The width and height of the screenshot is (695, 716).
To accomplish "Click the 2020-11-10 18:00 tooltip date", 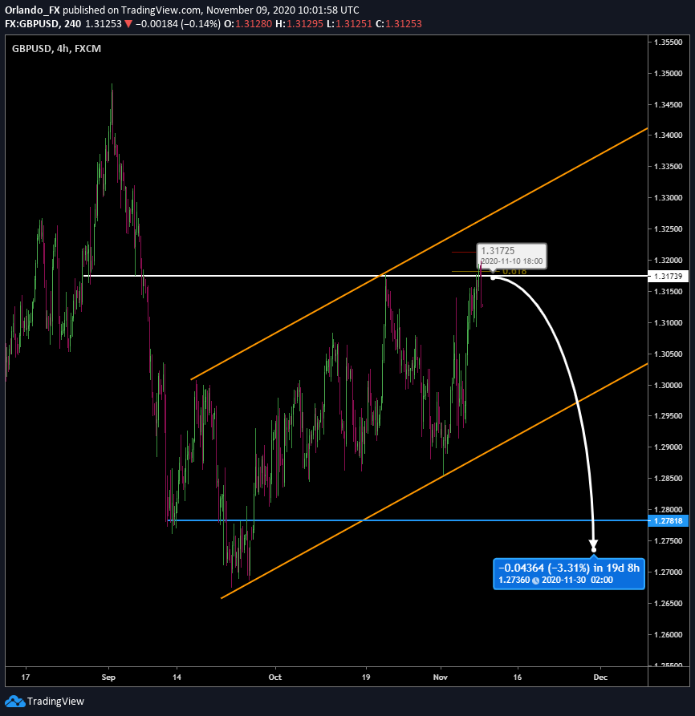I will (x=512, y=261).
